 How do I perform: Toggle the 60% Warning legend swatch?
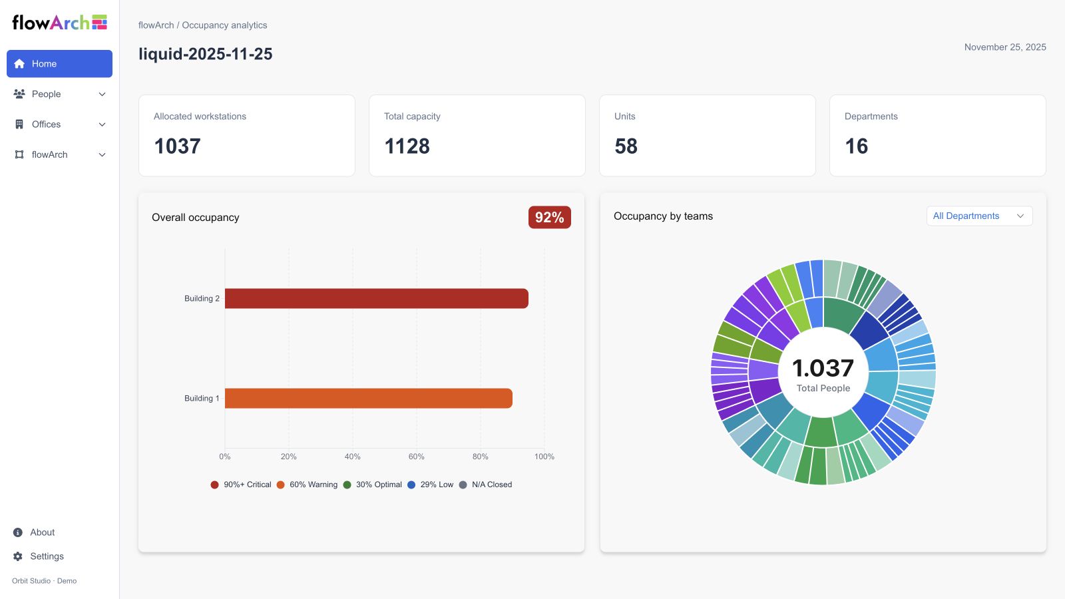tap(280, 485)
